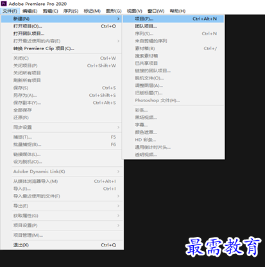Choose 脱机文件(O)... submenu entry
The width and height of the screenshot is (265, 267).
point(173,78)
